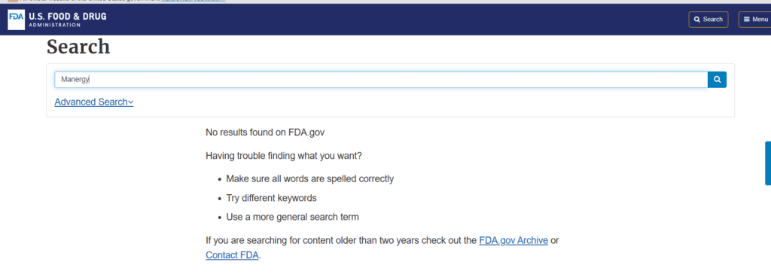Click the chevron next to Advanced Search

coord(131,102)
